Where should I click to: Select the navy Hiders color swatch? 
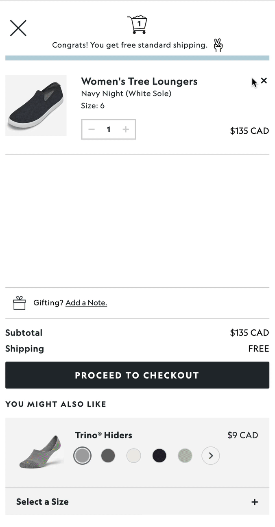click(159, 456)
